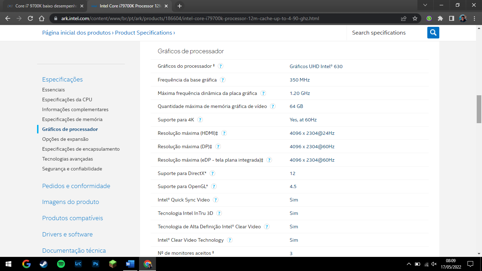Jump to Essenciais section in sidebar
The height and width of the screenshot is (271, 482).
click(x=54, y=90)
